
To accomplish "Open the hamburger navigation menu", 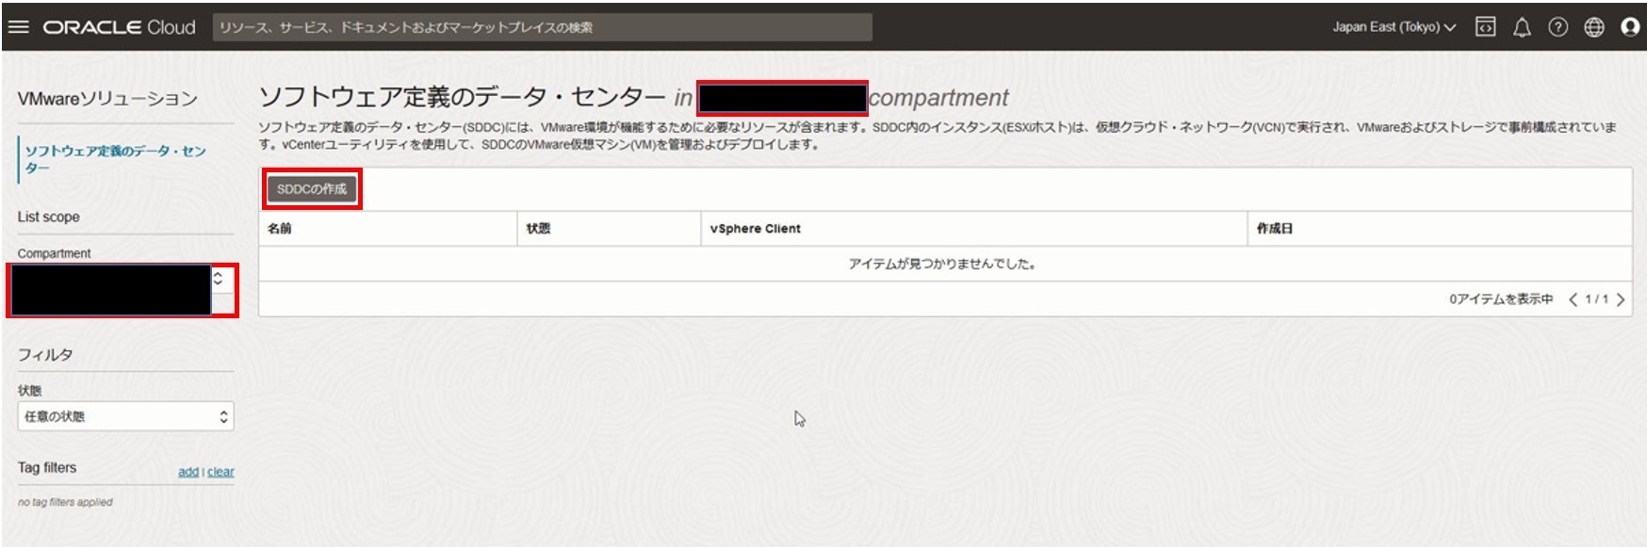I will tap(18, 27).
